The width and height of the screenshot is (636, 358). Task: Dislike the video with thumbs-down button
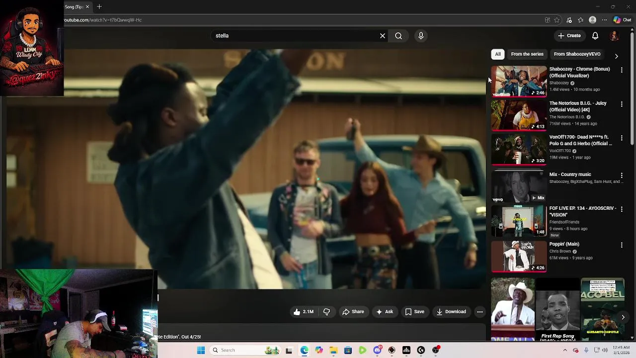pyautogui.click(x=326, y=312)
